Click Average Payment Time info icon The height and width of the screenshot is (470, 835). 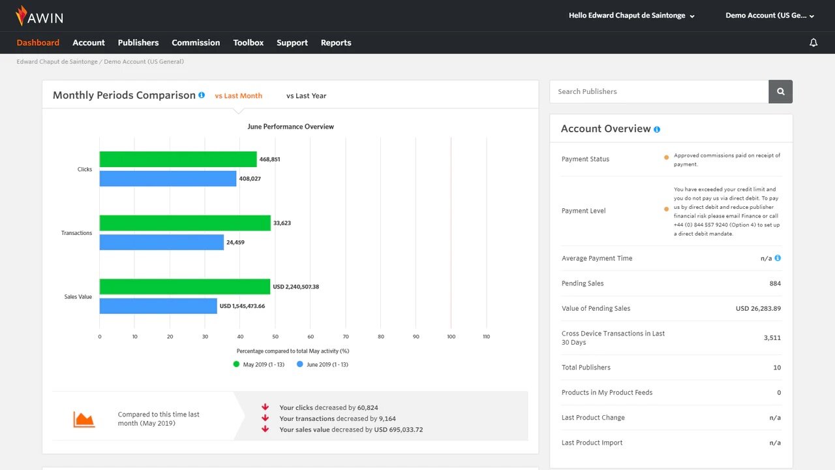point(778,258)
